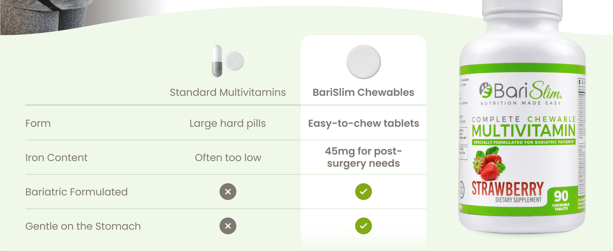
Task: Click the gray capsule pill icon
Action: coord(217,61)
